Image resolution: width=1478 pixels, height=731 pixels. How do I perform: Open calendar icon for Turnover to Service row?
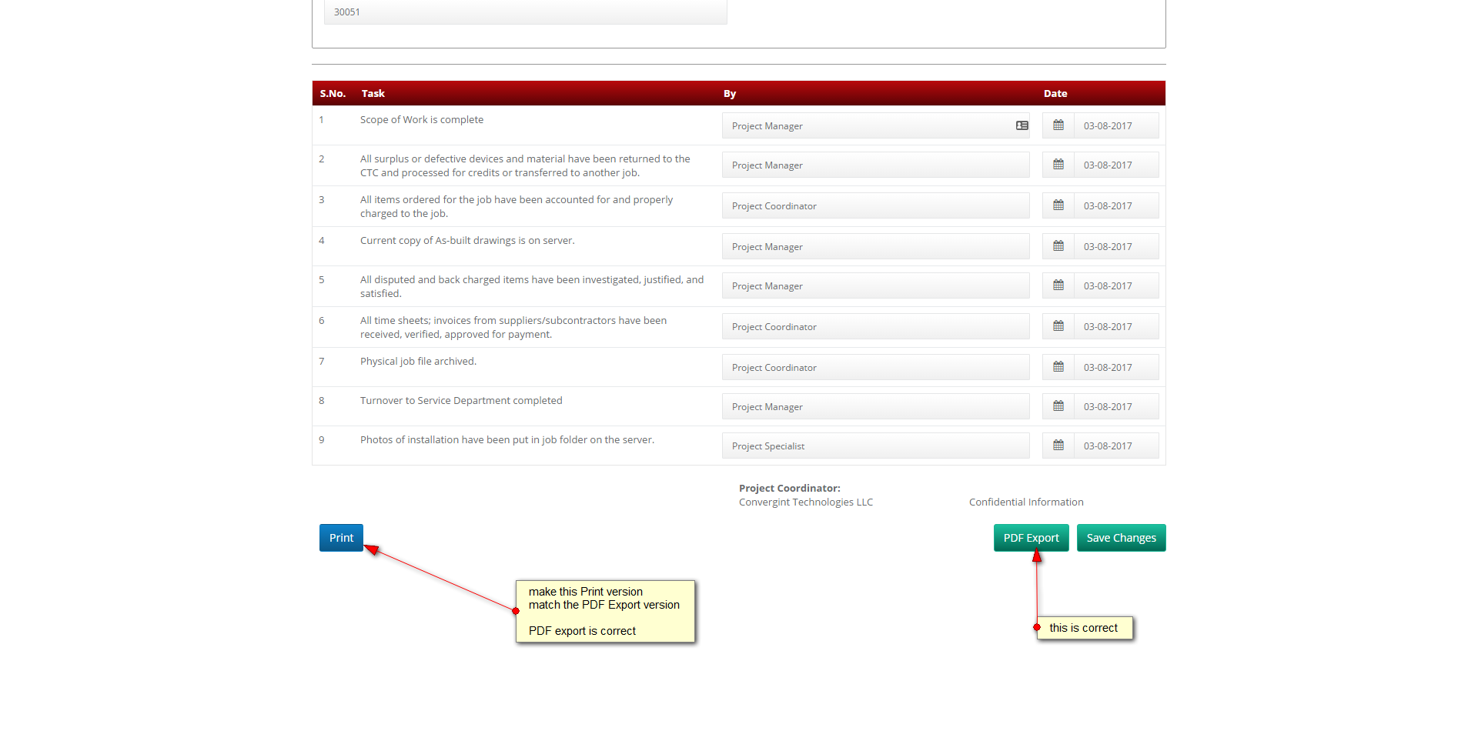click(x=1058, y=406)
